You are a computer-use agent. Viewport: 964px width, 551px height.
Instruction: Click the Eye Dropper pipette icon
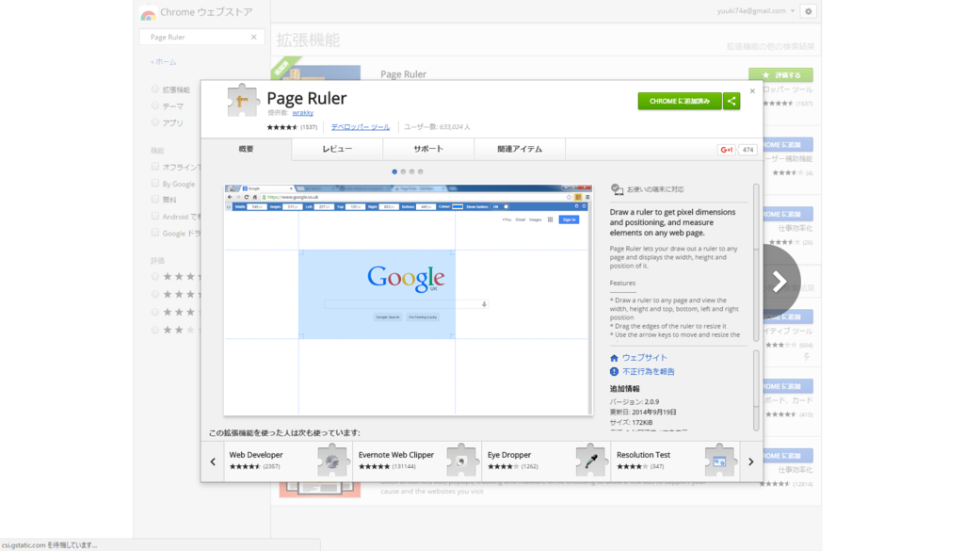pos(591,460)
